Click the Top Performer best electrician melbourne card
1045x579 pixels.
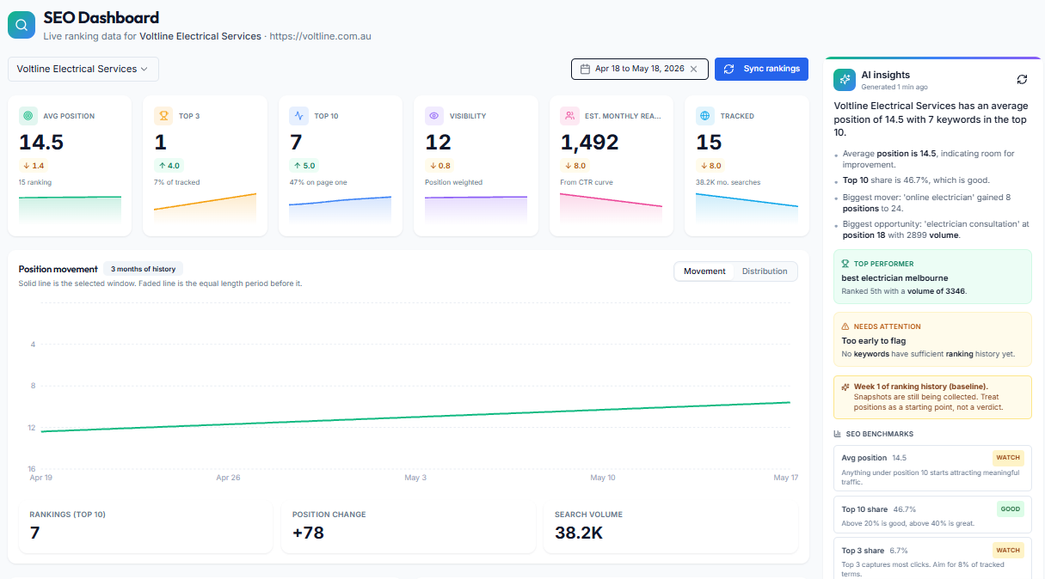932,277
